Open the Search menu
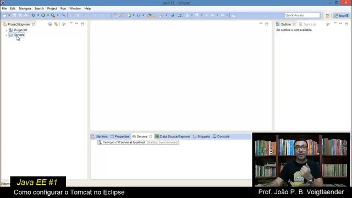Viewport: 352px width, 198px height. [x=39, y=9]
